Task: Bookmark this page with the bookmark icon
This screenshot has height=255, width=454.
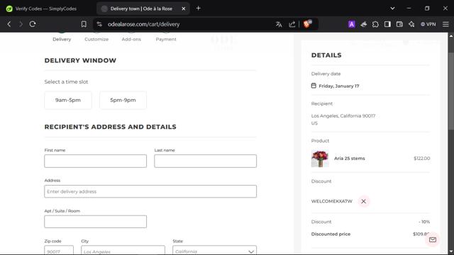Action: (x=84, y=24)
